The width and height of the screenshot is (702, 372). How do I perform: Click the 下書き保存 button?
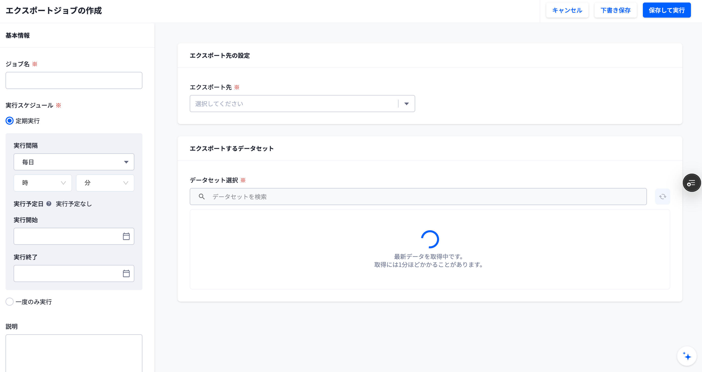coord(615,10)
